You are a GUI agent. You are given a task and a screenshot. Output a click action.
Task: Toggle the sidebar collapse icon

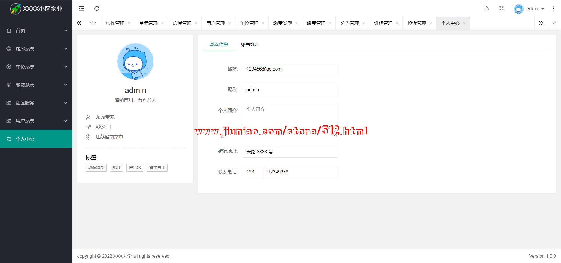[x=82, y=9]
